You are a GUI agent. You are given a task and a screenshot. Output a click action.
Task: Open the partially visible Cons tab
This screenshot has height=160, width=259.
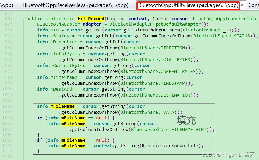click(x=253, y=5)
